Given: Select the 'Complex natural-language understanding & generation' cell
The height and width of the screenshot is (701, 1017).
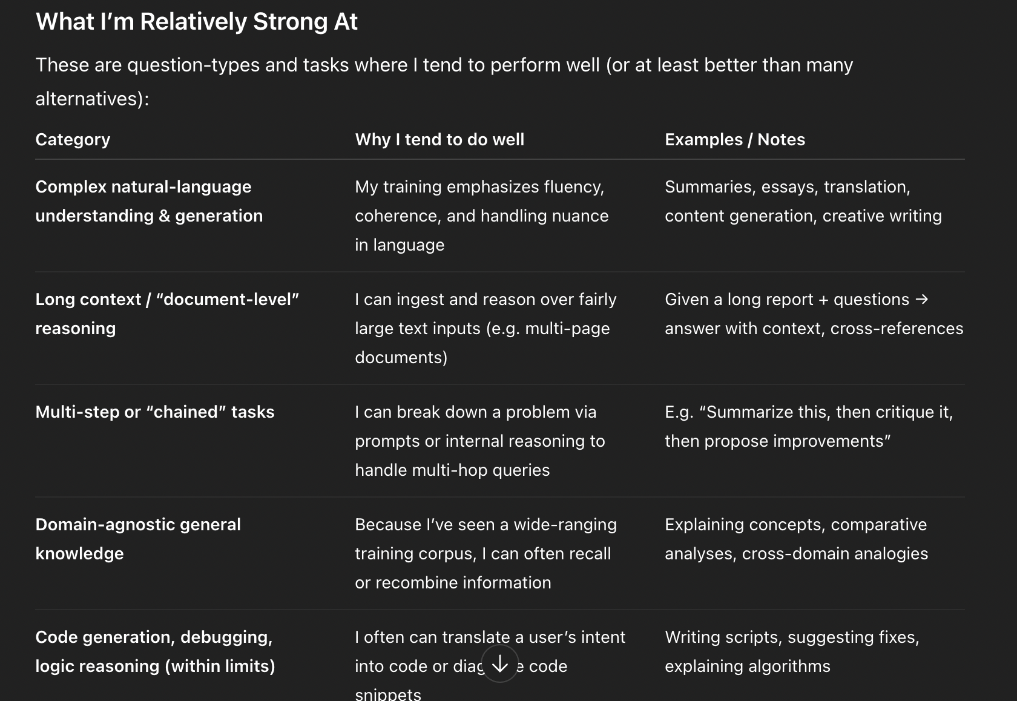Looking at the screenshot, I should (x=149, y=201).
